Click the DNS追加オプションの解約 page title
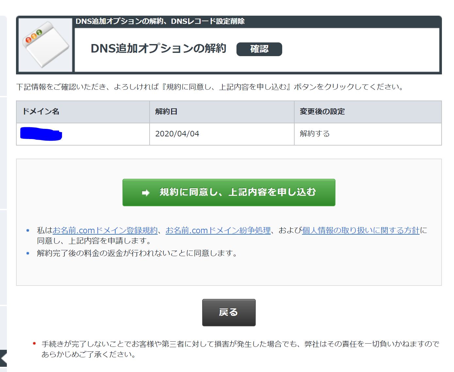 pyautogui.click(x=158, y=49)
